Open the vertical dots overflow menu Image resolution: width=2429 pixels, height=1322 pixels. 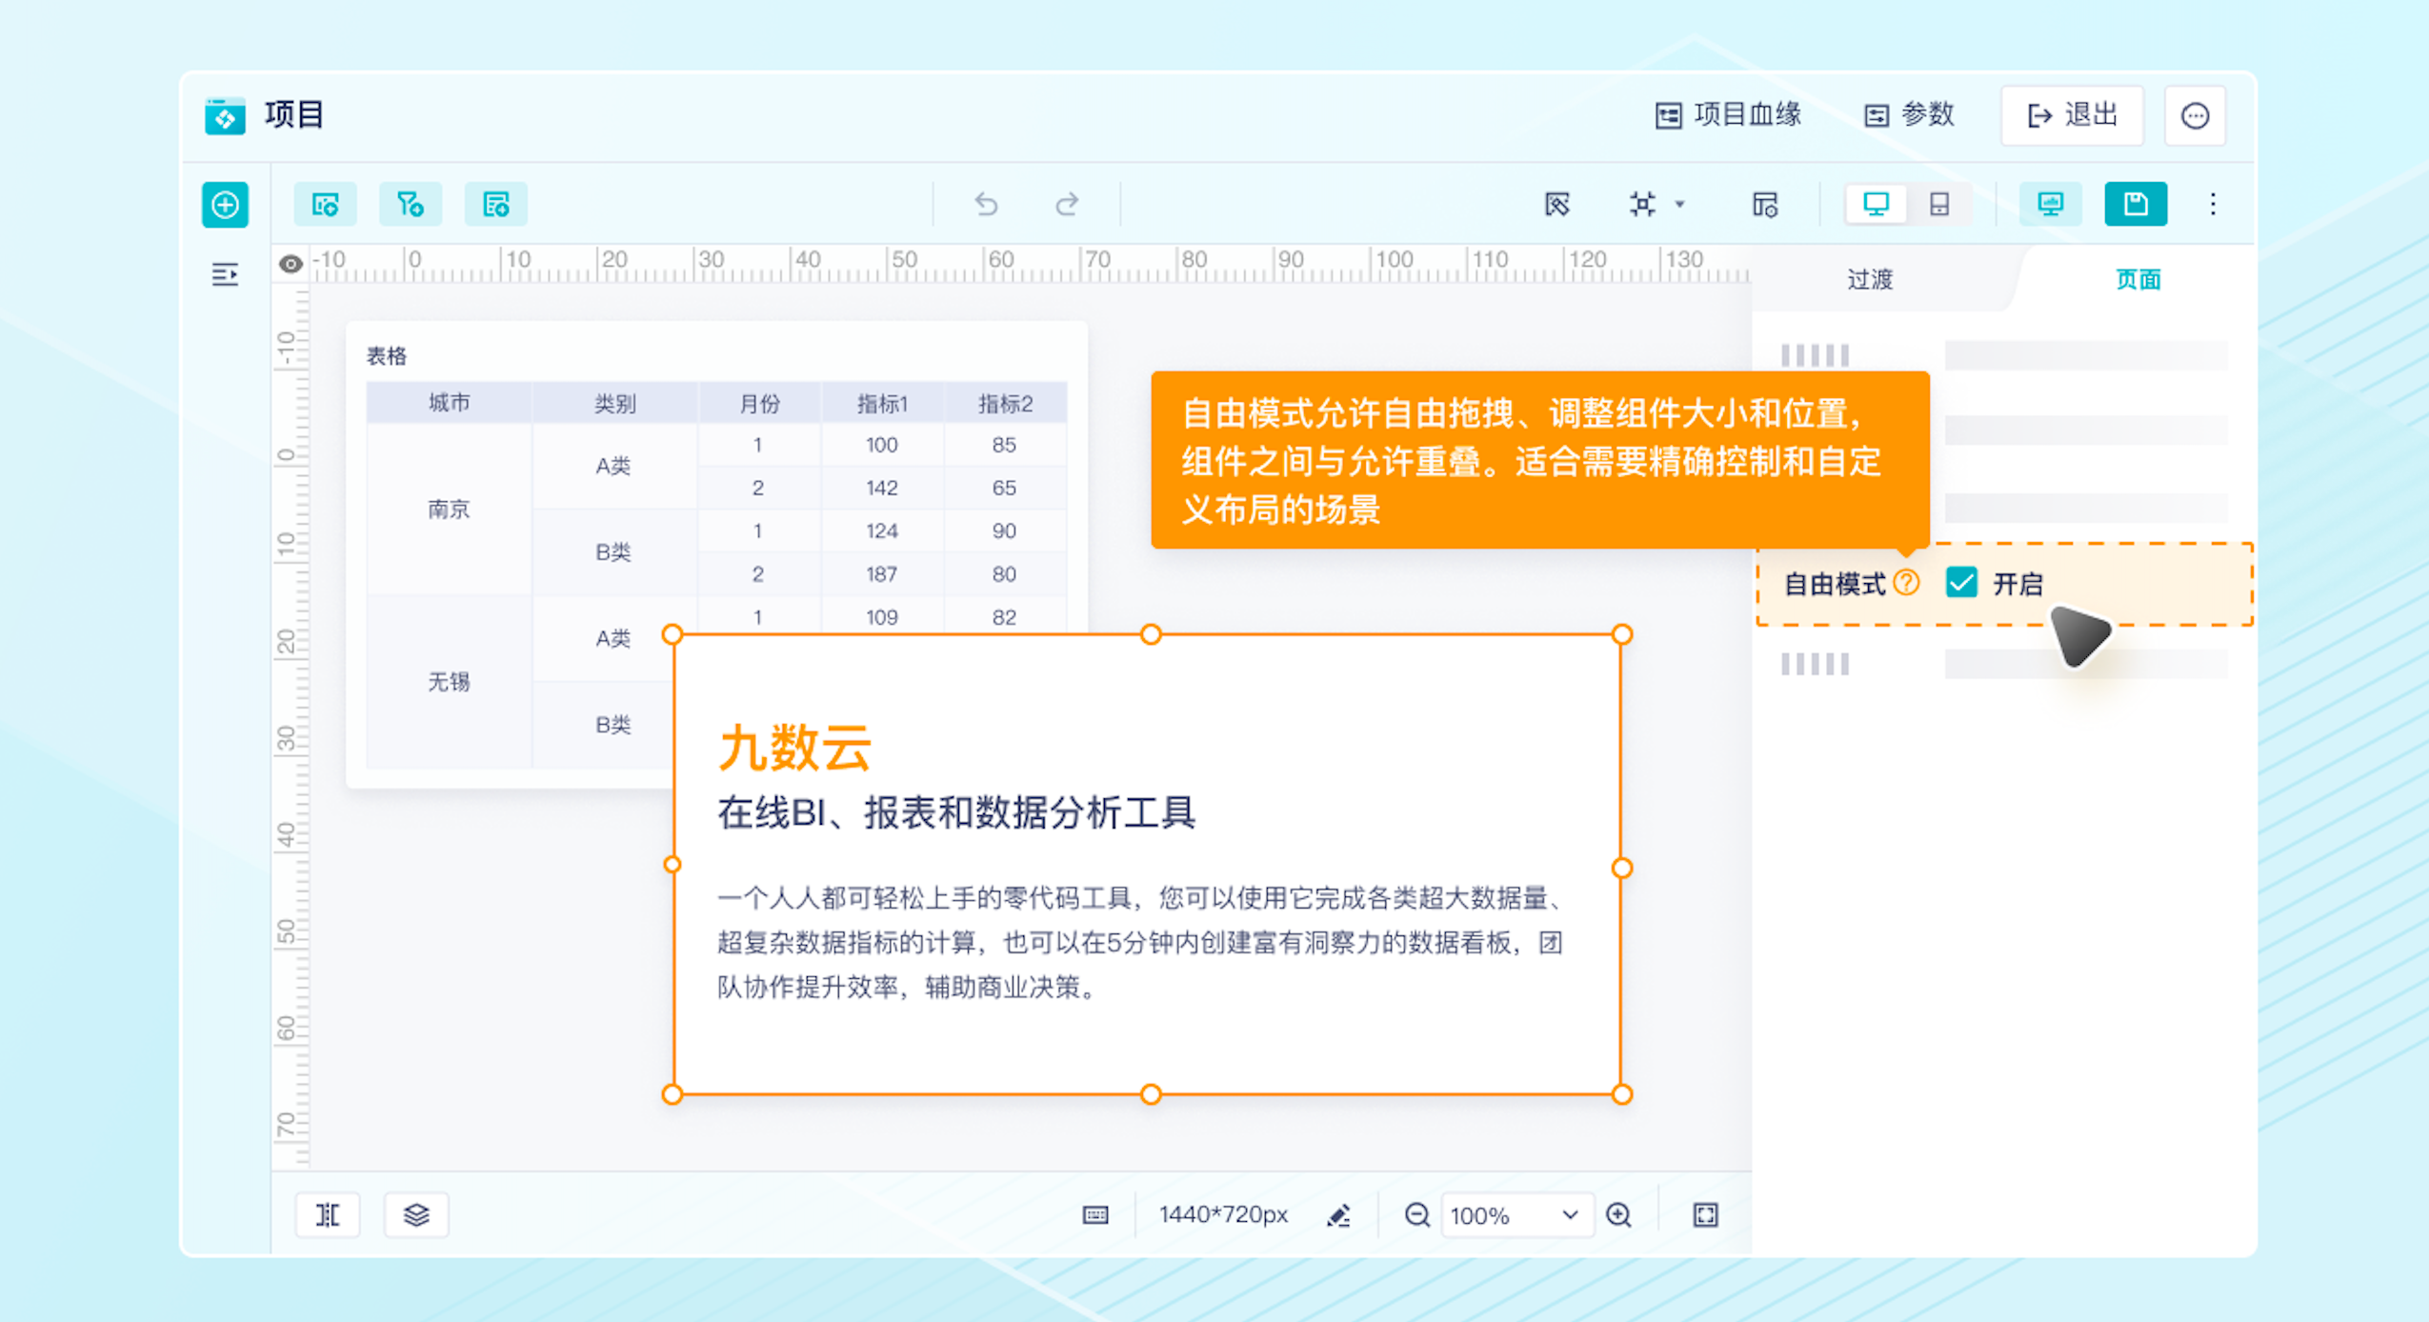pyautogui.click(x=2212, y=204)
